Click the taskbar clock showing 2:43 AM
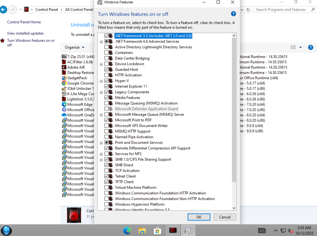This screenshot has width=317, height=236. point(304,231)
